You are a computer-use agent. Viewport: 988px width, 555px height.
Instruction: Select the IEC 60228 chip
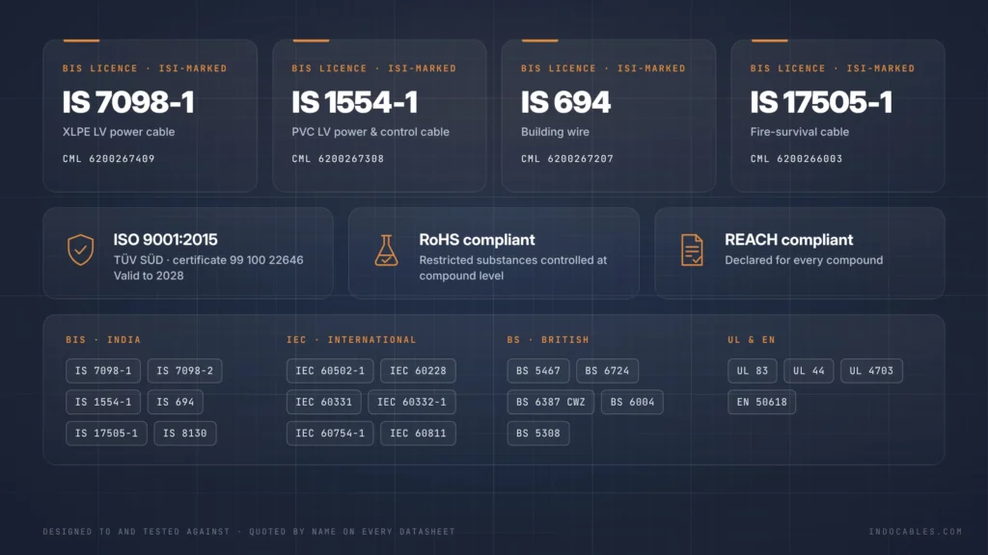(x=418, y=371)
